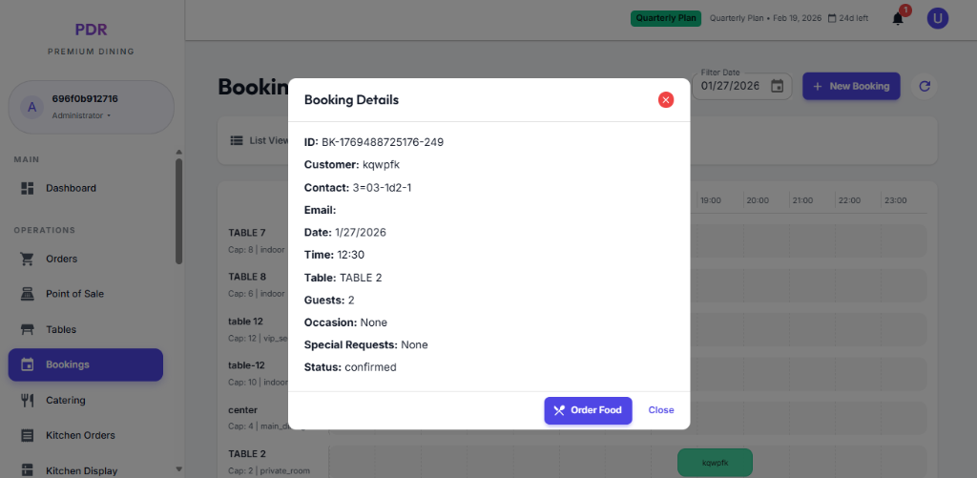Viewport: 977px width, 478px height.
Task: Click the New Booking button
Action: [850, 86]
